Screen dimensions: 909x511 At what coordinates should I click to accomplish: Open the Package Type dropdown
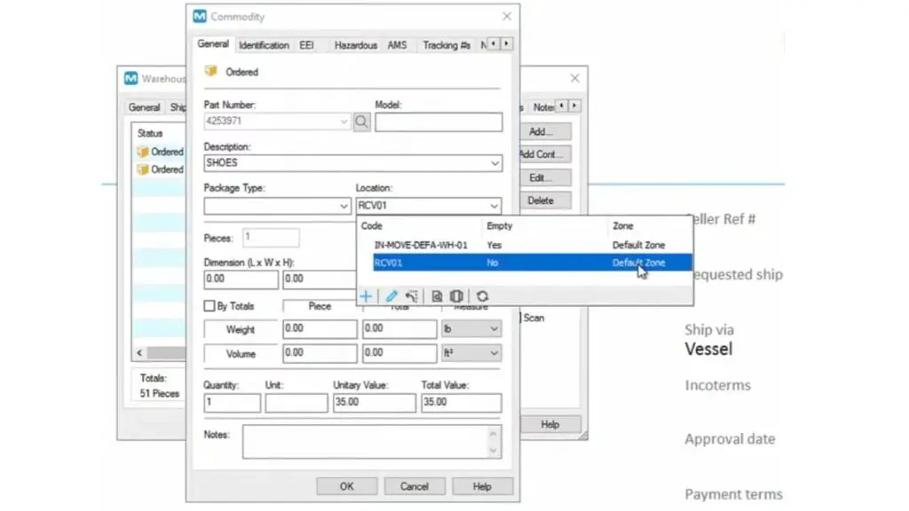coord(344,206)
